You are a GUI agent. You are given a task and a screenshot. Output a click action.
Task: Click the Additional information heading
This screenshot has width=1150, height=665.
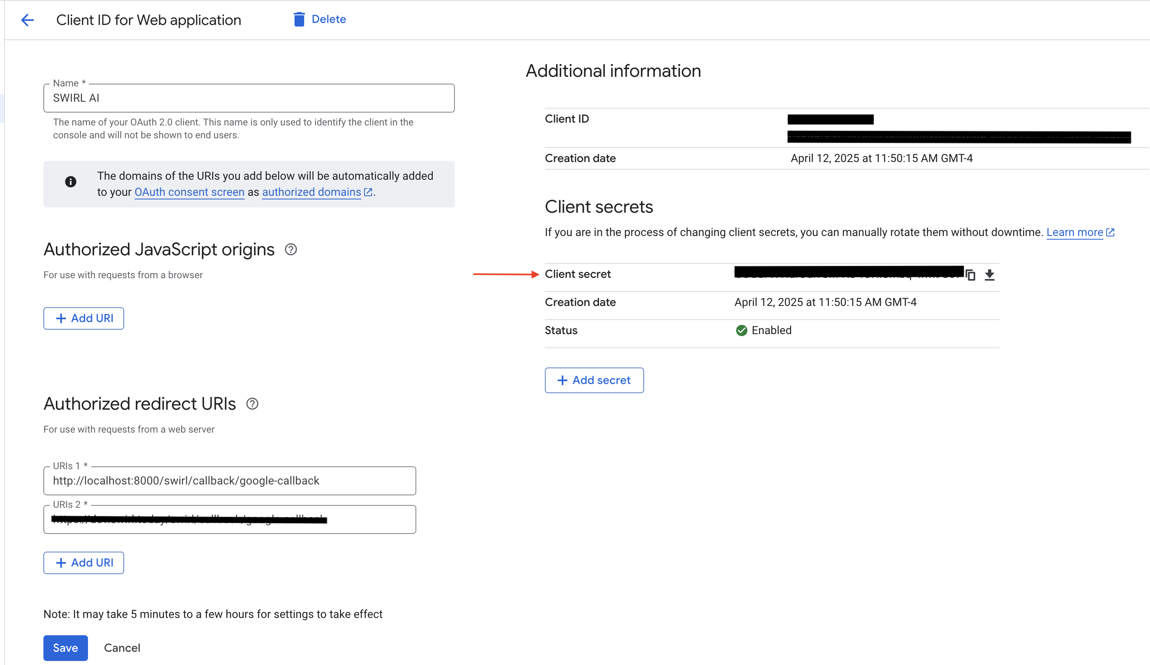point(613,71)
